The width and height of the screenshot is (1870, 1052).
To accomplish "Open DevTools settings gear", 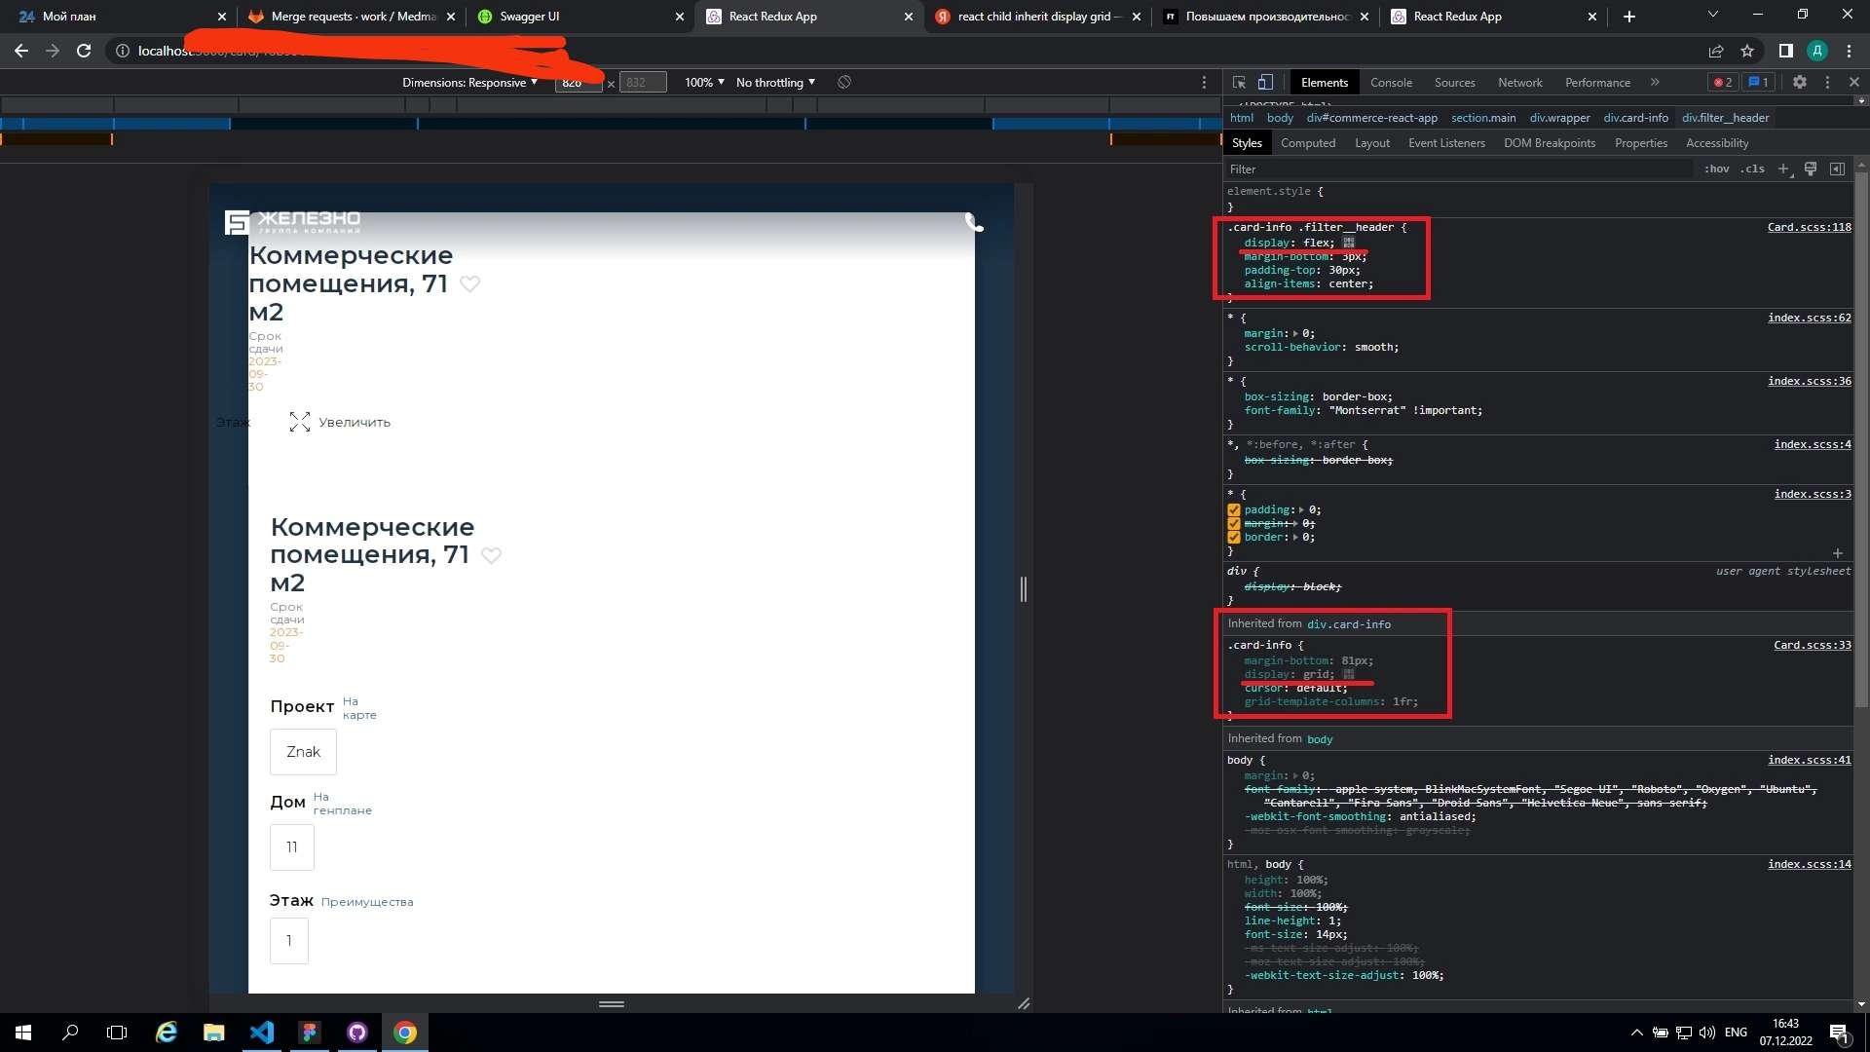I will pyautogui.click(x=1800, y=83).
